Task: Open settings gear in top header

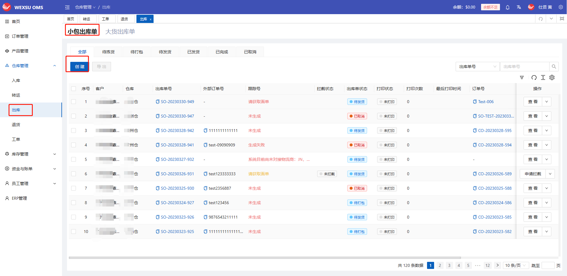Action: point(561,7)
